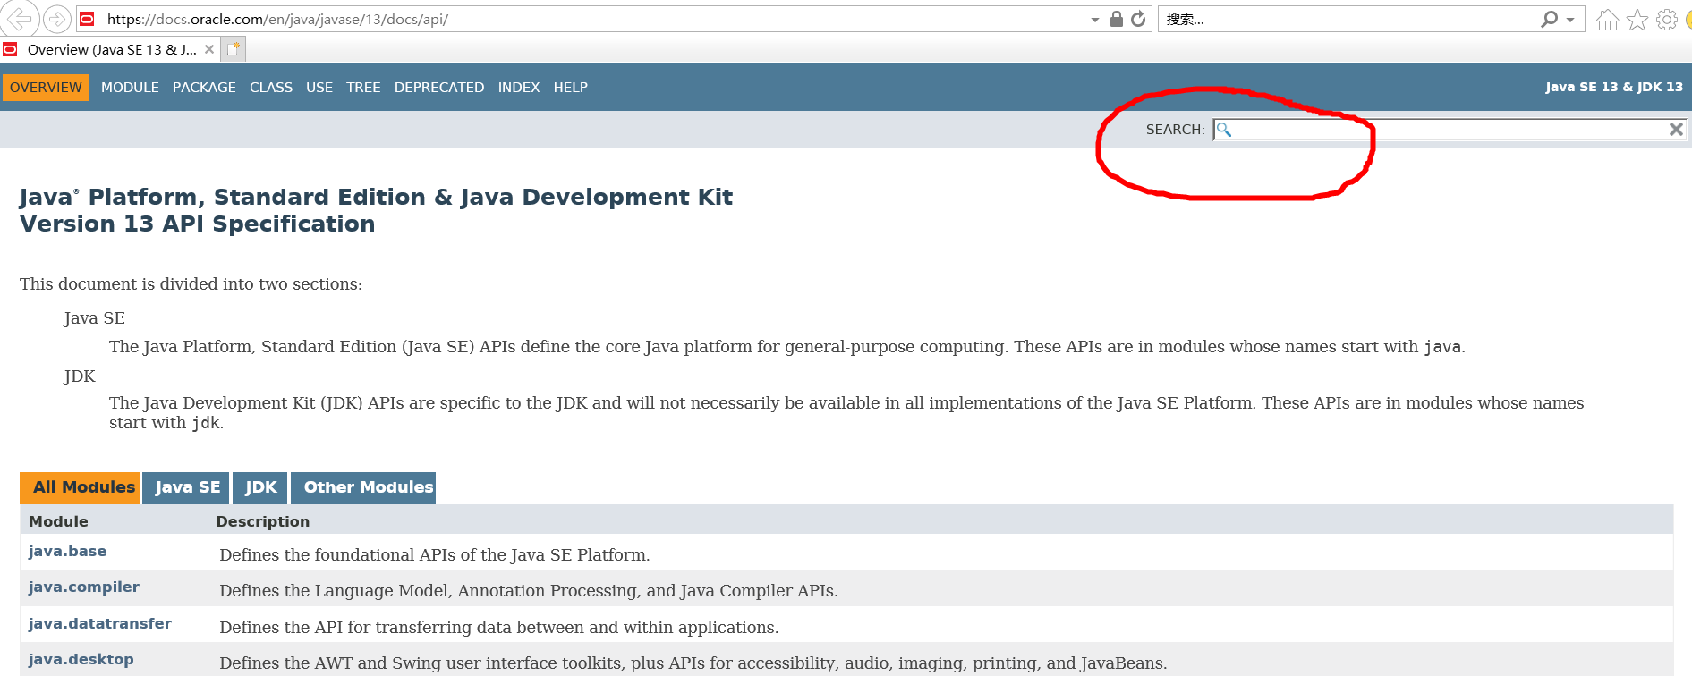
Task: Click the Oracle favicon in address bar
Action: pyautogui.click(x=88, y=19)
